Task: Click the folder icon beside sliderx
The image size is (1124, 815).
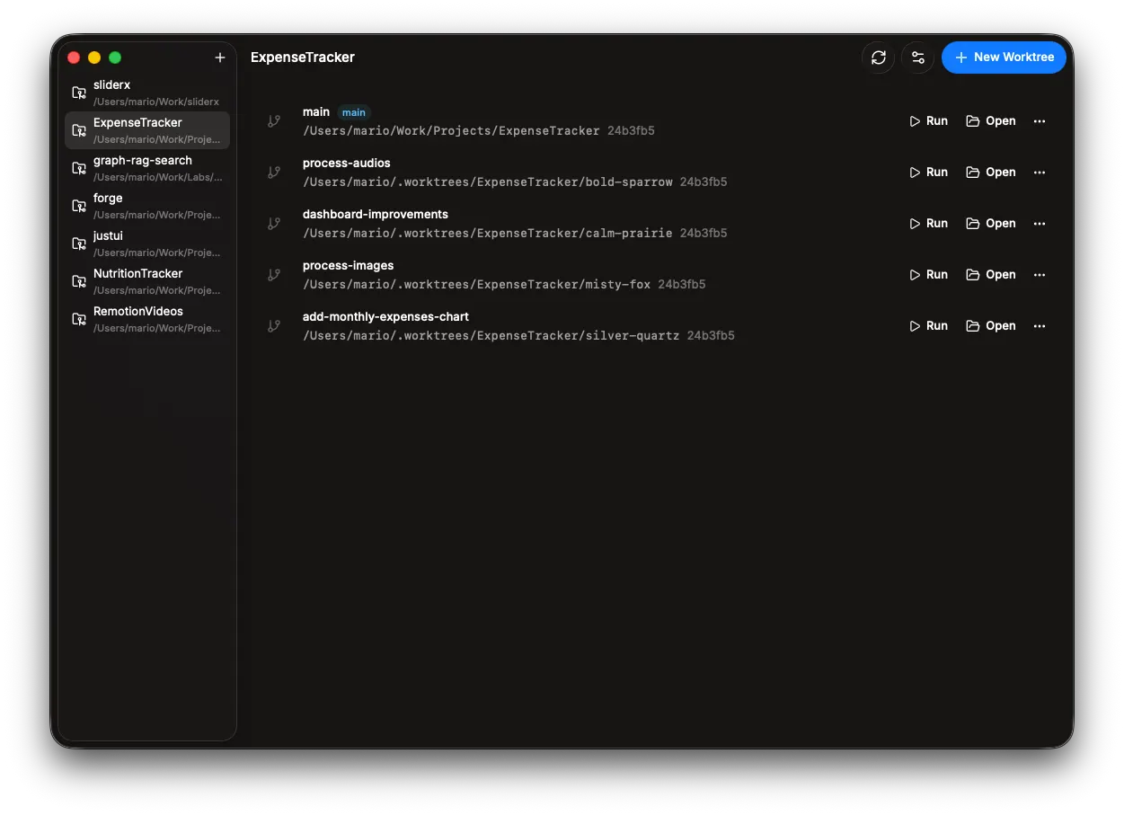Action: point(79,93)
